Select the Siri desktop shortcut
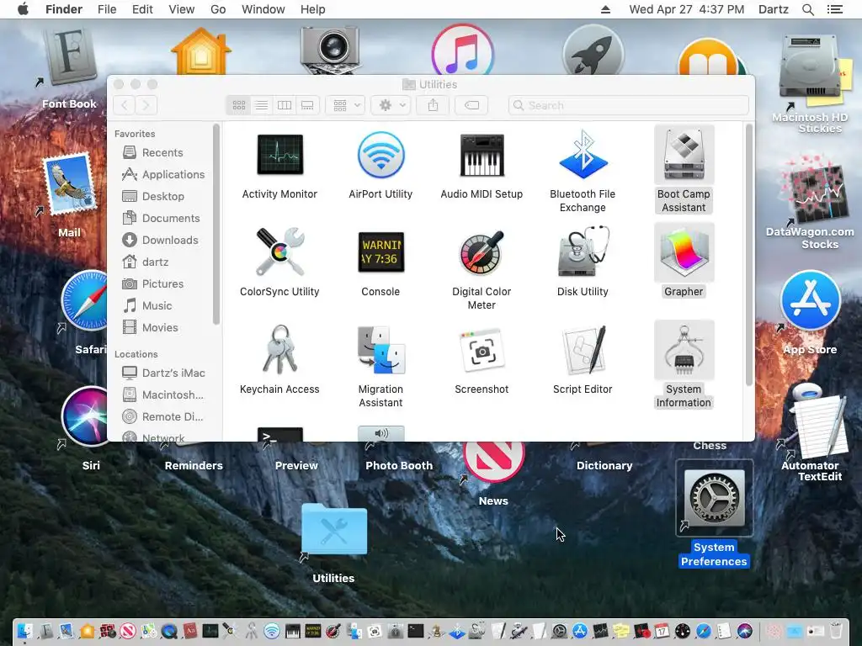Viewport: 862px width, 646px height. pos(84,417)
